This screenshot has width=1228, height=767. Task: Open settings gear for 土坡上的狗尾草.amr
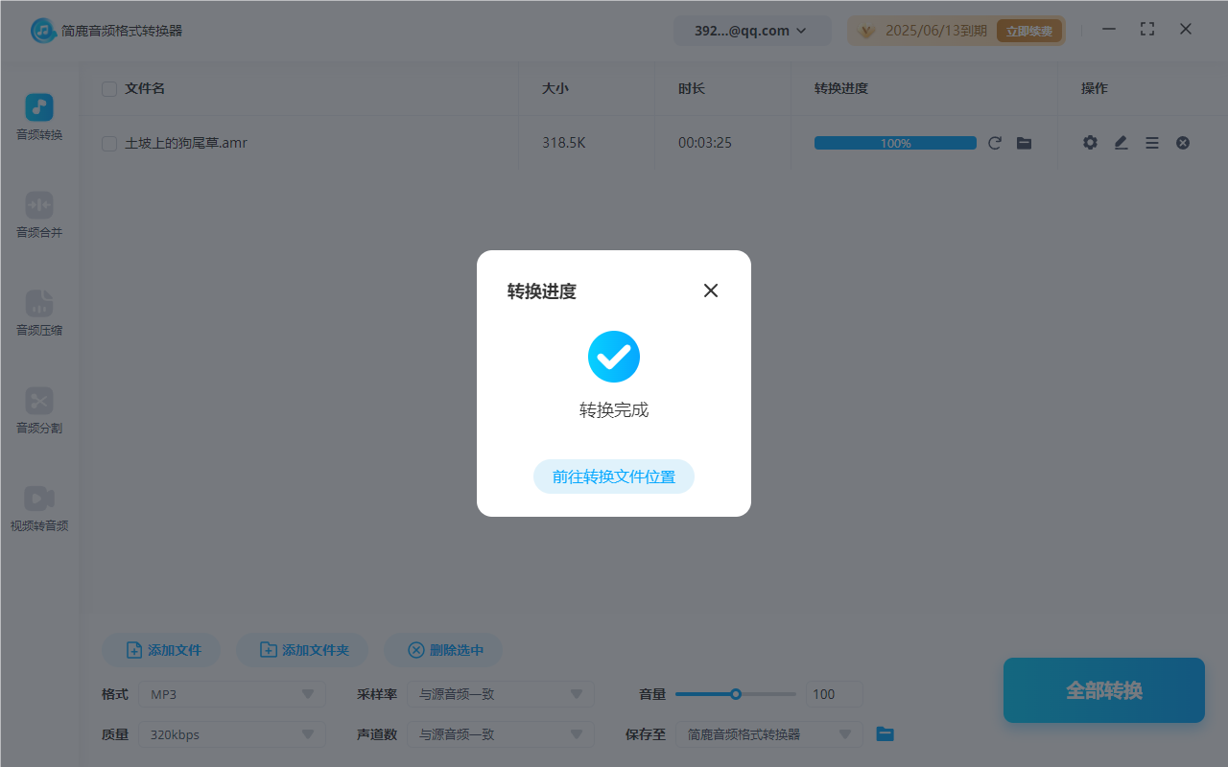coord(1090,142)
